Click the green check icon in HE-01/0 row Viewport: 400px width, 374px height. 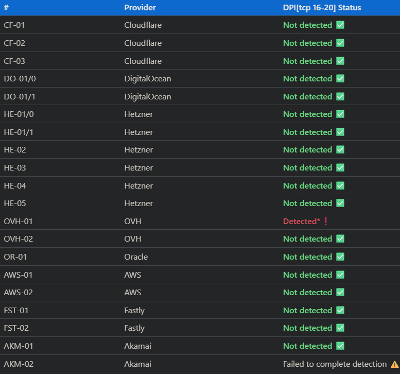(x=340, y=114)
